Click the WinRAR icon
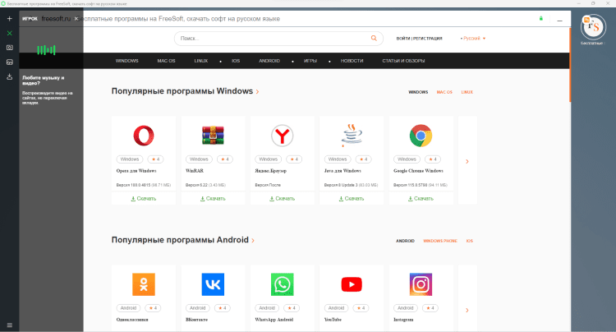 click(x=213, y=136)
